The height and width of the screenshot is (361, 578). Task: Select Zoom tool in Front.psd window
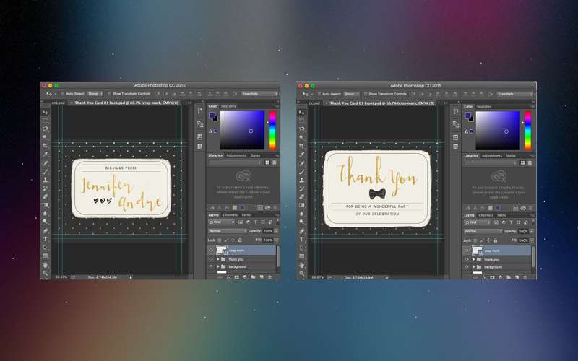[x=302, y=274]
